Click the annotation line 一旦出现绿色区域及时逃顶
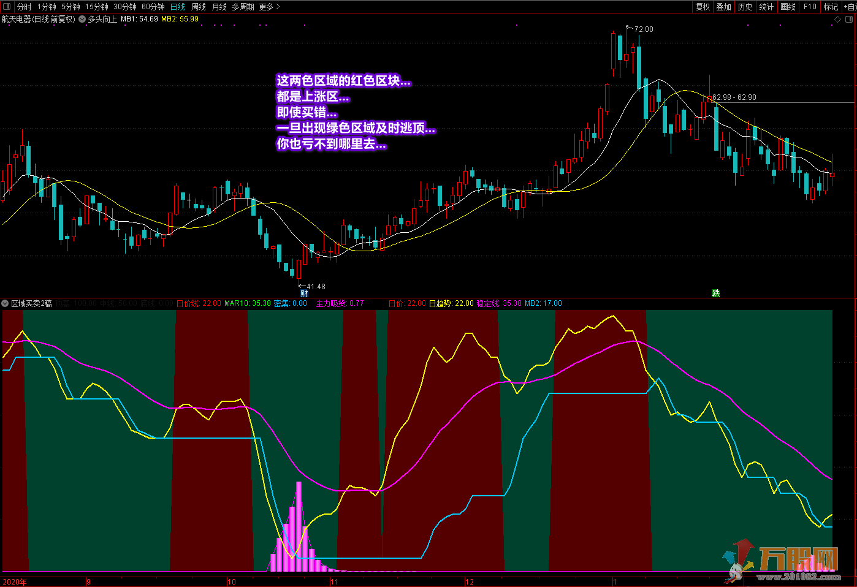Viewport: 857px width, 587px height. point(356,129)
